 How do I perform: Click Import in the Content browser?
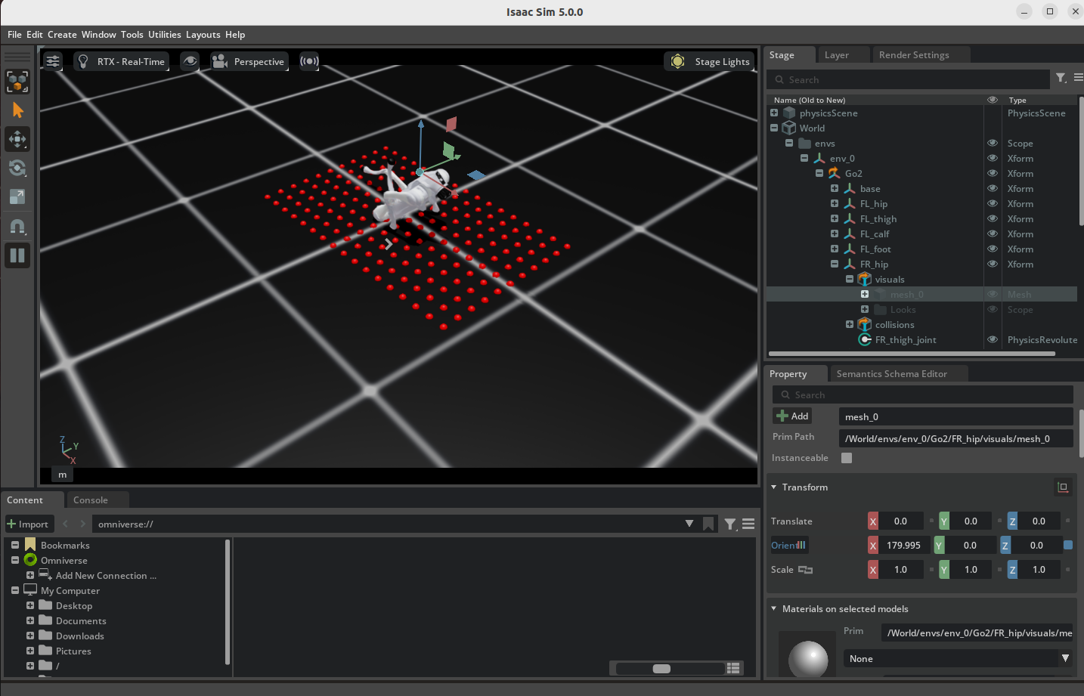[x=28, y=524]
